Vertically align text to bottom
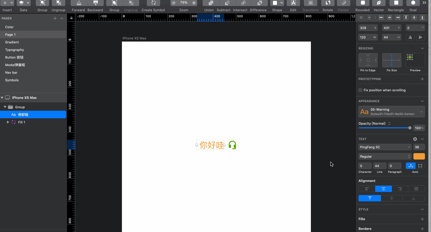The image size is (431, 232). pyautogui.click(x=414, y=198)
